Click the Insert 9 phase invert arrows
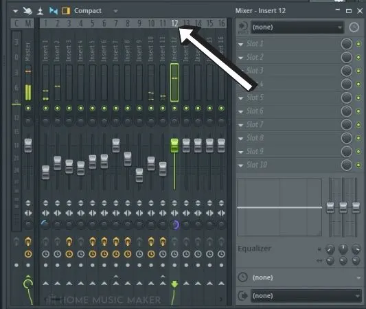Image resolution: width=366 pixels, height=309 pixels. pos(139,203)
